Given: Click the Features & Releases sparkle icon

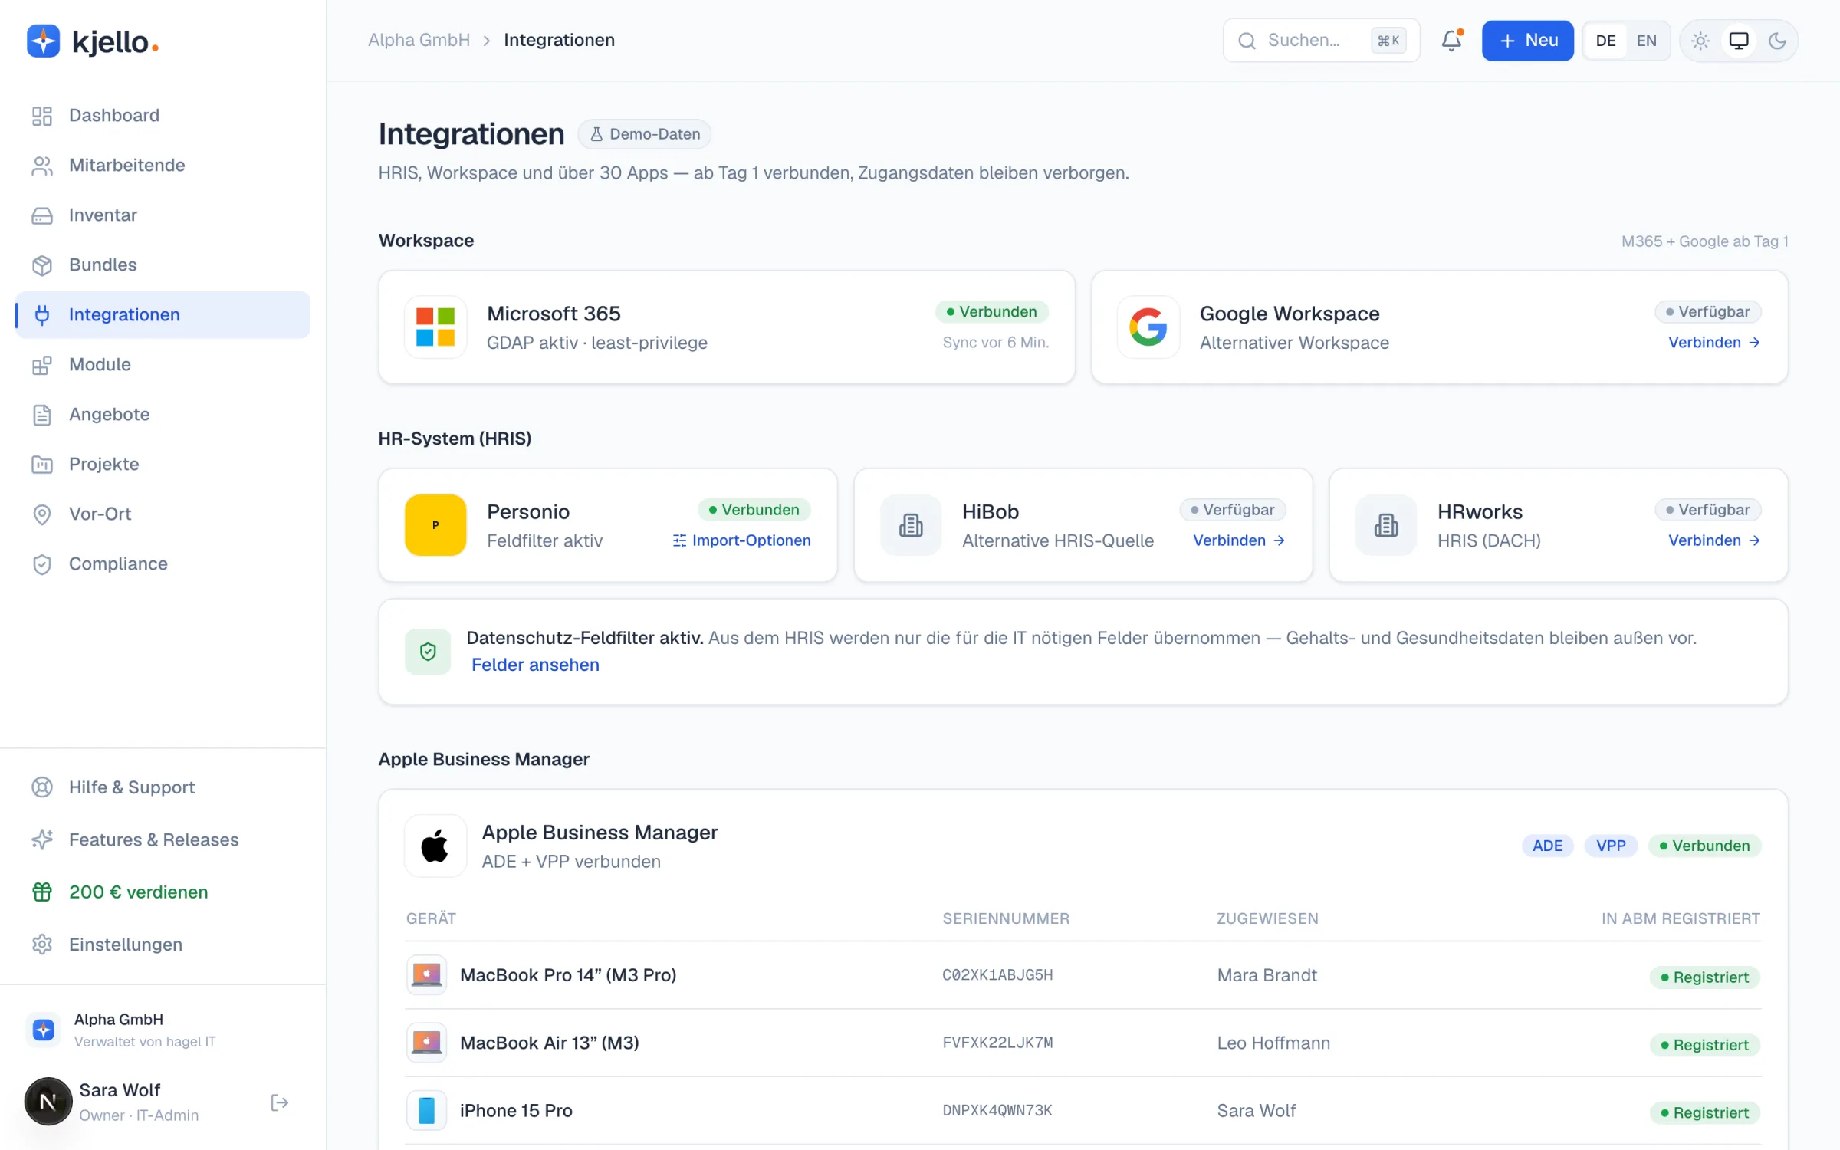Looking at the screenshot, I should click(42, 839).
